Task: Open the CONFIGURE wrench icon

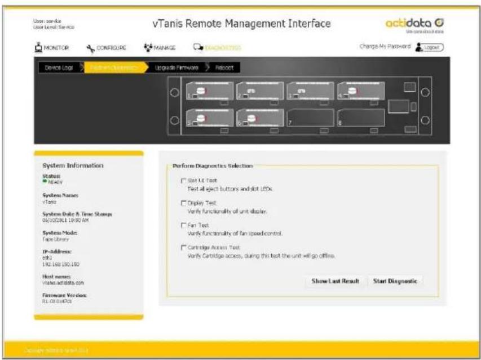Action: (90, 48)
